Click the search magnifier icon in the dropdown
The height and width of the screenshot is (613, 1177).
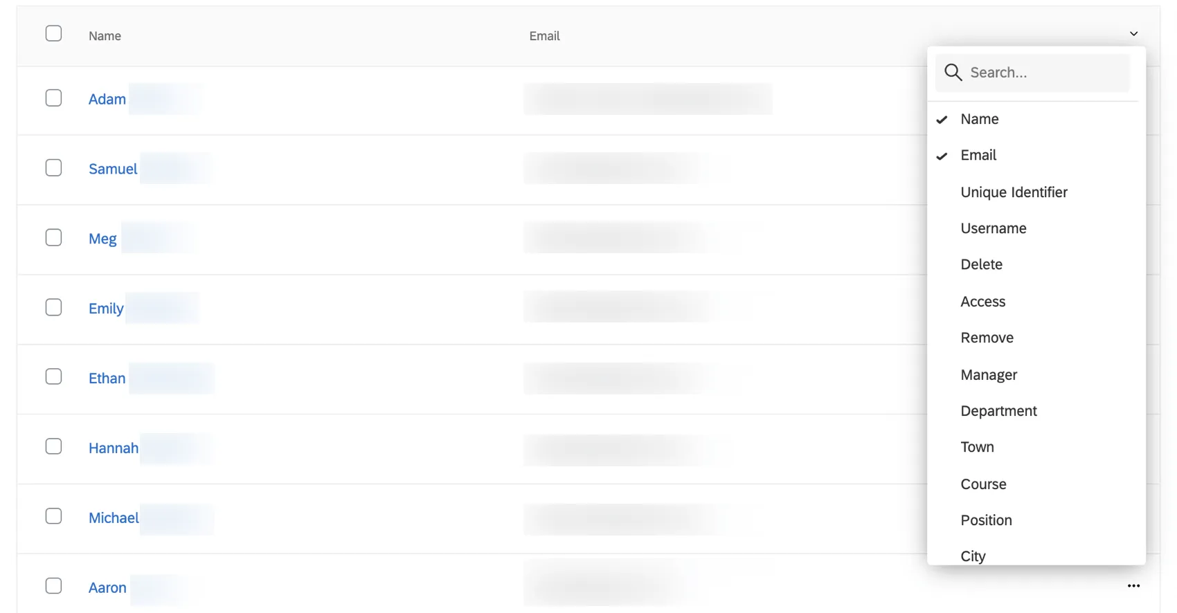(x=953, y=72)
